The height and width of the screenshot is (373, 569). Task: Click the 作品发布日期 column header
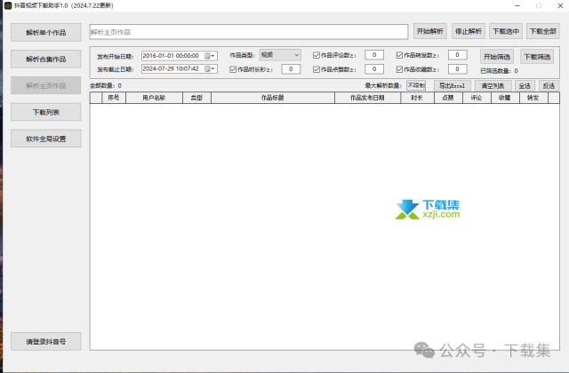(x=367, y=98)
